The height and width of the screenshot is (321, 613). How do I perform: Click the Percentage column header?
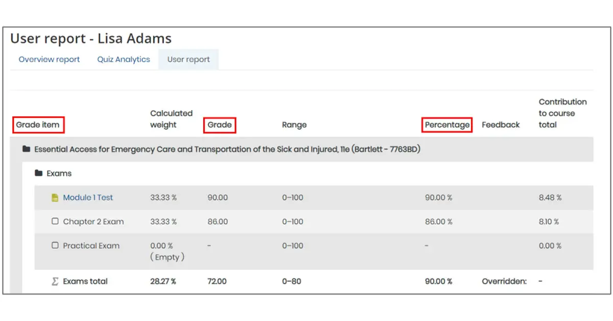[447, 125]
